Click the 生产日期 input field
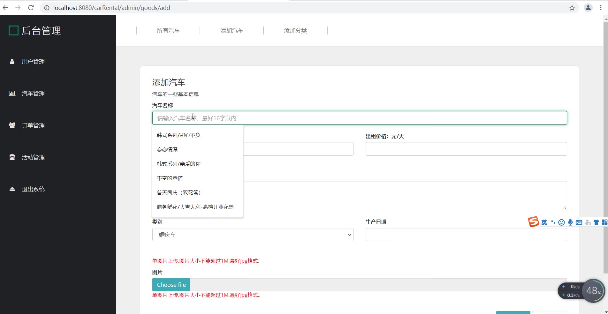The height and width of the screenshot is (314, 608). [x=466, y=235]
